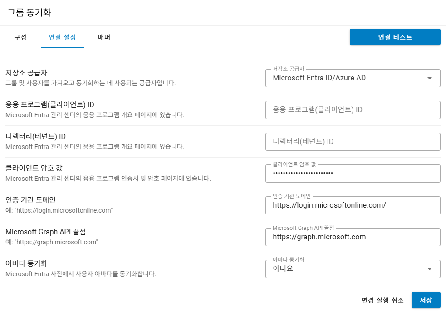Focus the 응용 프로그램(클라이언트) ID input field
Image resolution: width=446 pixels, height=313 pixels.
(x=353, y=110)
